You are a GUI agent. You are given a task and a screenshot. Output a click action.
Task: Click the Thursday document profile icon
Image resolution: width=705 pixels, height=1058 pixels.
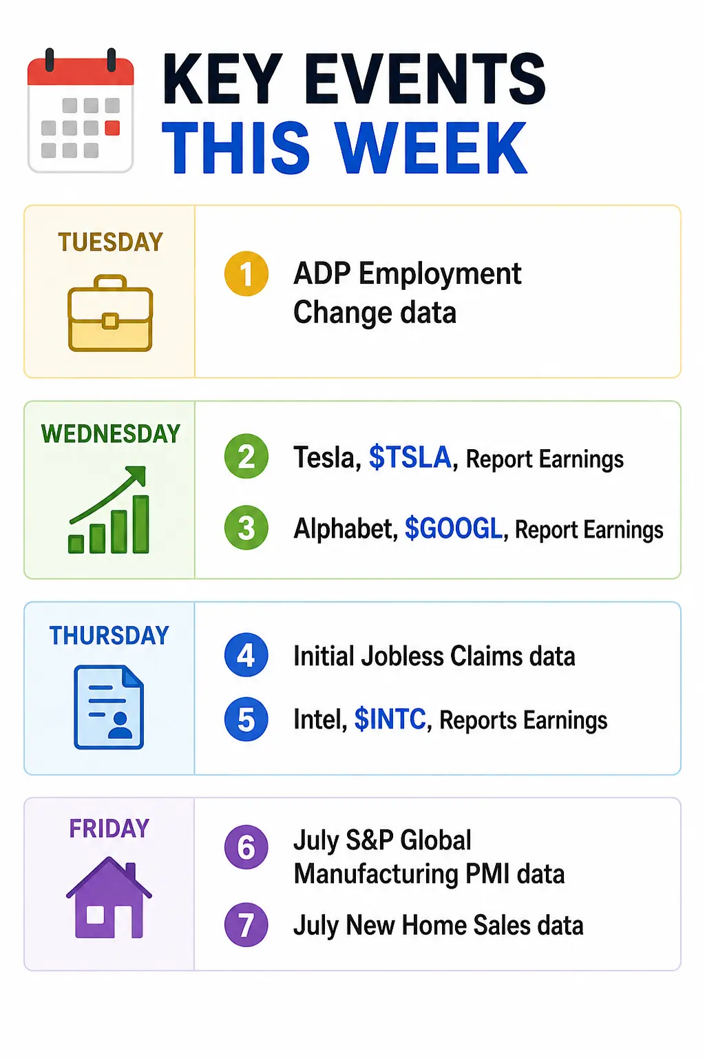(x=109, y=707)
